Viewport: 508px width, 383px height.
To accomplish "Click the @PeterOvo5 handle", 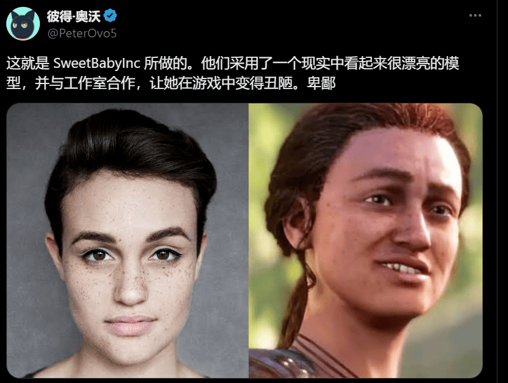I will tap(82, 34).
